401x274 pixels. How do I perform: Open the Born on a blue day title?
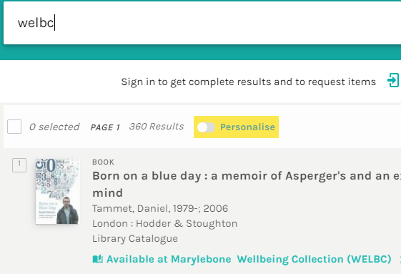(247, 184)
